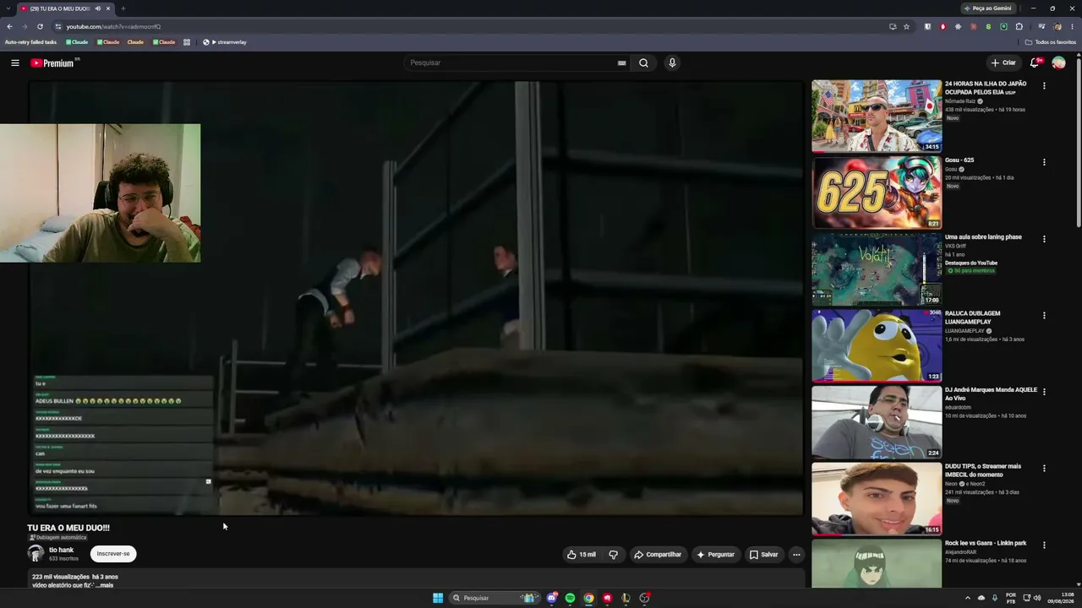The height and width of the screenshot is (608, 1082).
Task: Dislike the video
Action: pos(614,555)
